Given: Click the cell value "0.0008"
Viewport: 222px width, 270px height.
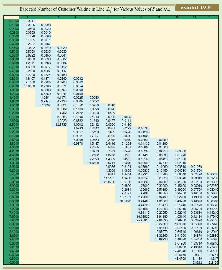Looking at the screenshot, I should coord(46,25).
